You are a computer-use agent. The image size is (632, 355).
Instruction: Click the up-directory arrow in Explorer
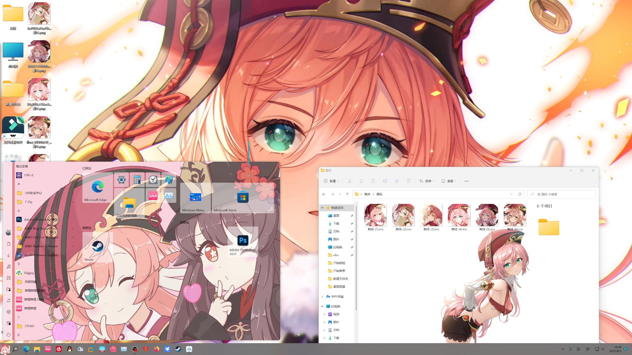[x=347, y=194]
